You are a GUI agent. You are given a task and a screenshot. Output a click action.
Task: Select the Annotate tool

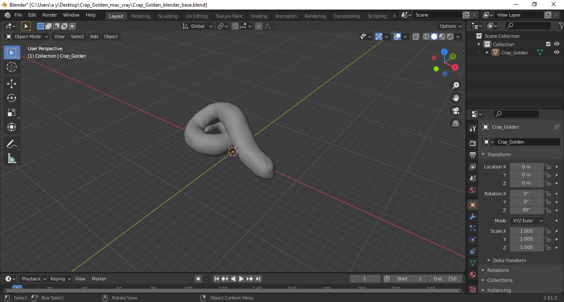(x=12, y=144)
